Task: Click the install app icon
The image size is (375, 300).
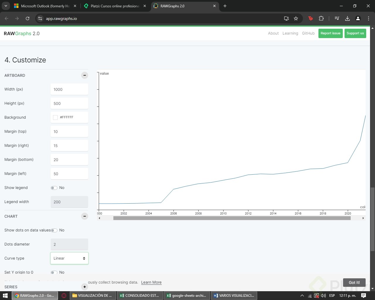Action: [287, 18]
